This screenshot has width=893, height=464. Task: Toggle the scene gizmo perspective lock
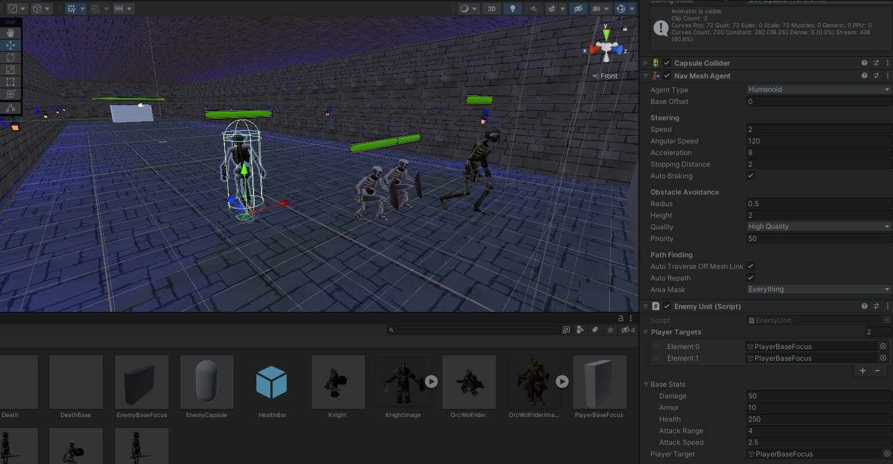tap(625, 28)
